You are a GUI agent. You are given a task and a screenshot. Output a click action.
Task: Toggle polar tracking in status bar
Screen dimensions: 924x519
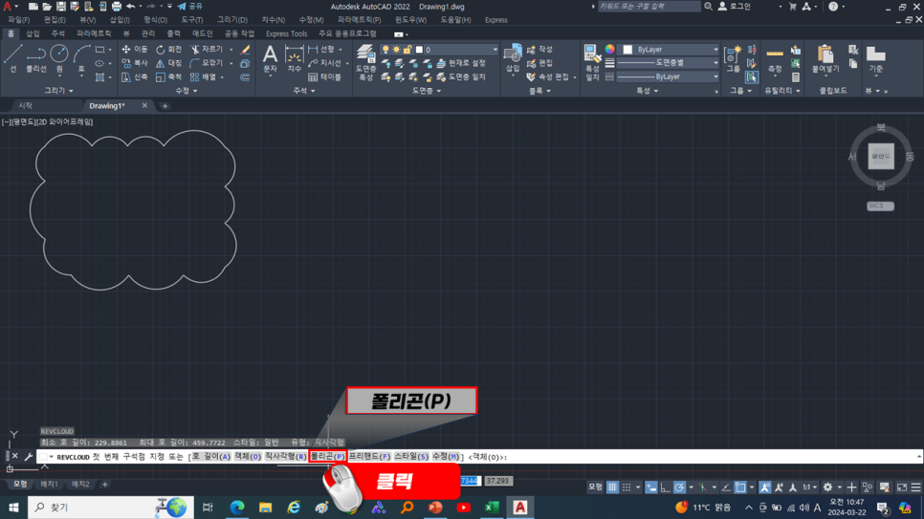(x=679, y=487)
